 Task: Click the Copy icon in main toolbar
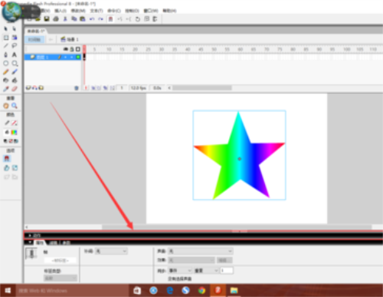(x=74, y=19)
